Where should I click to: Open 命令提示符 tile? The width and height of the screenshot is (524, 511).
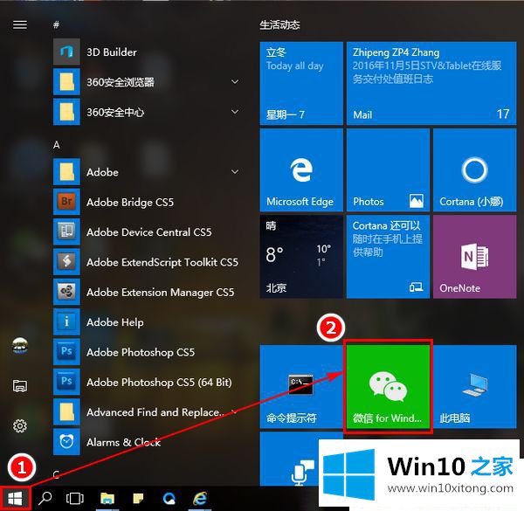tap(301, 387)
